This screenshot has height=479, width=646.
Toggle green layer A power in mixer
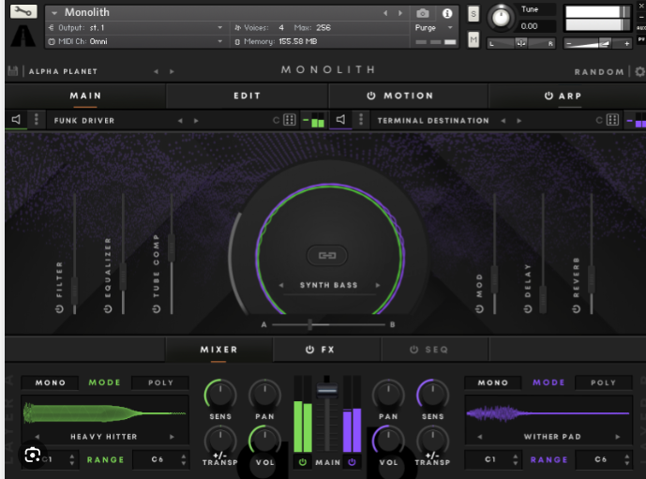[303, 462]
